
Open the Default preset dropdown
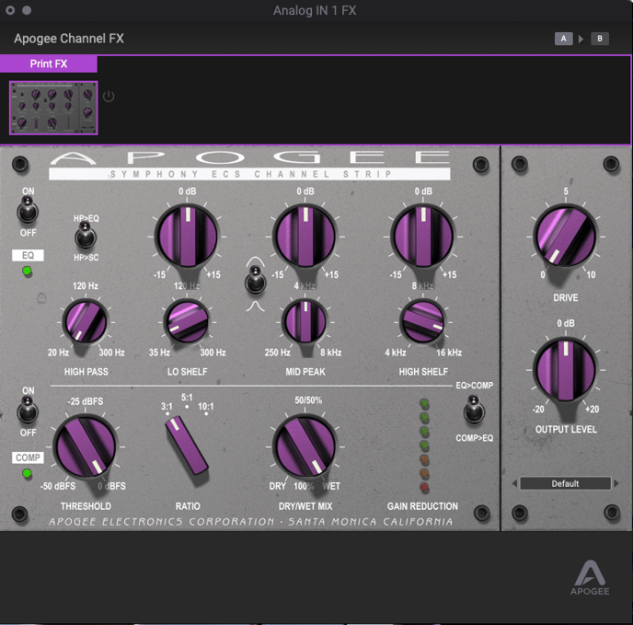point(565,483)
